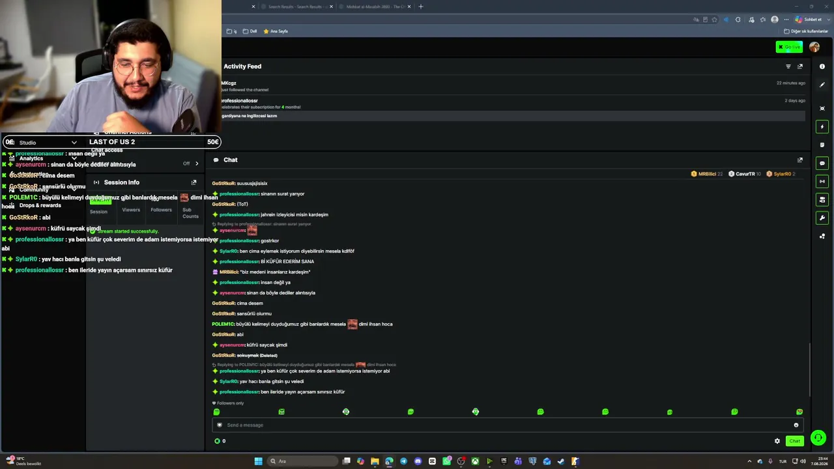Open Discord from the taskbar

click(x=418, y=461)
